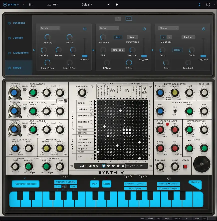
Task: Switch the Chorus Delay to Stereo mode
Action: (177, 50)
